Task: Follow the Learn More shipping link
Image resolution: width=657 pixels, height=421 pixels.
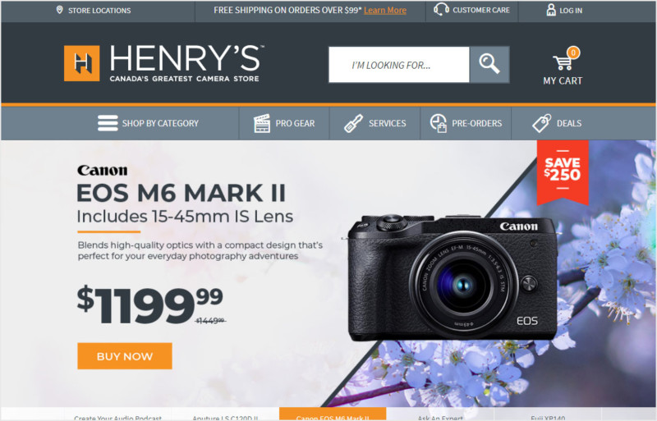Action: (x=384, y=10)
